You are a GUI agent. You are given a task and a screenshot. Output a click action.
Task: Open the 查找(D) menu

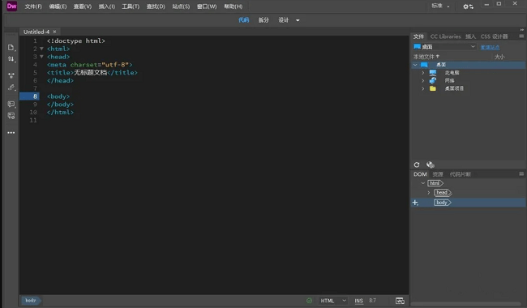tap(156, 6)
